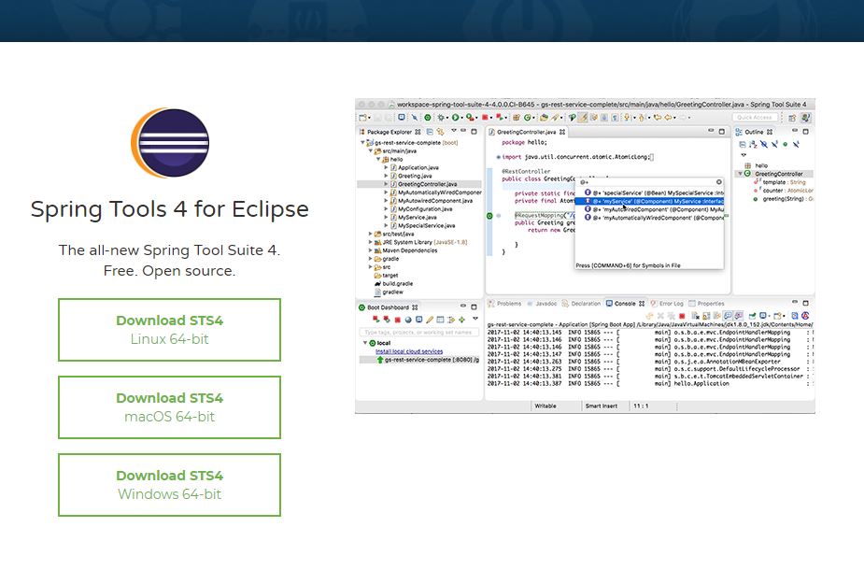Open the Declaration tab
Image resolution: width=864 pixels, height=570 pixels.
click(581, 303)
